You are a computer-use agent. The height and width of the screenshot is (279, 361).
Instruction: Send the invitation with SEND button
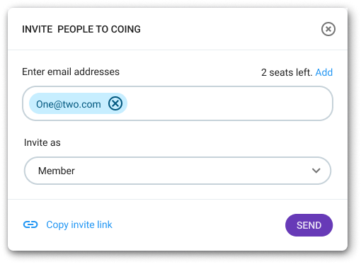point(309,225)
